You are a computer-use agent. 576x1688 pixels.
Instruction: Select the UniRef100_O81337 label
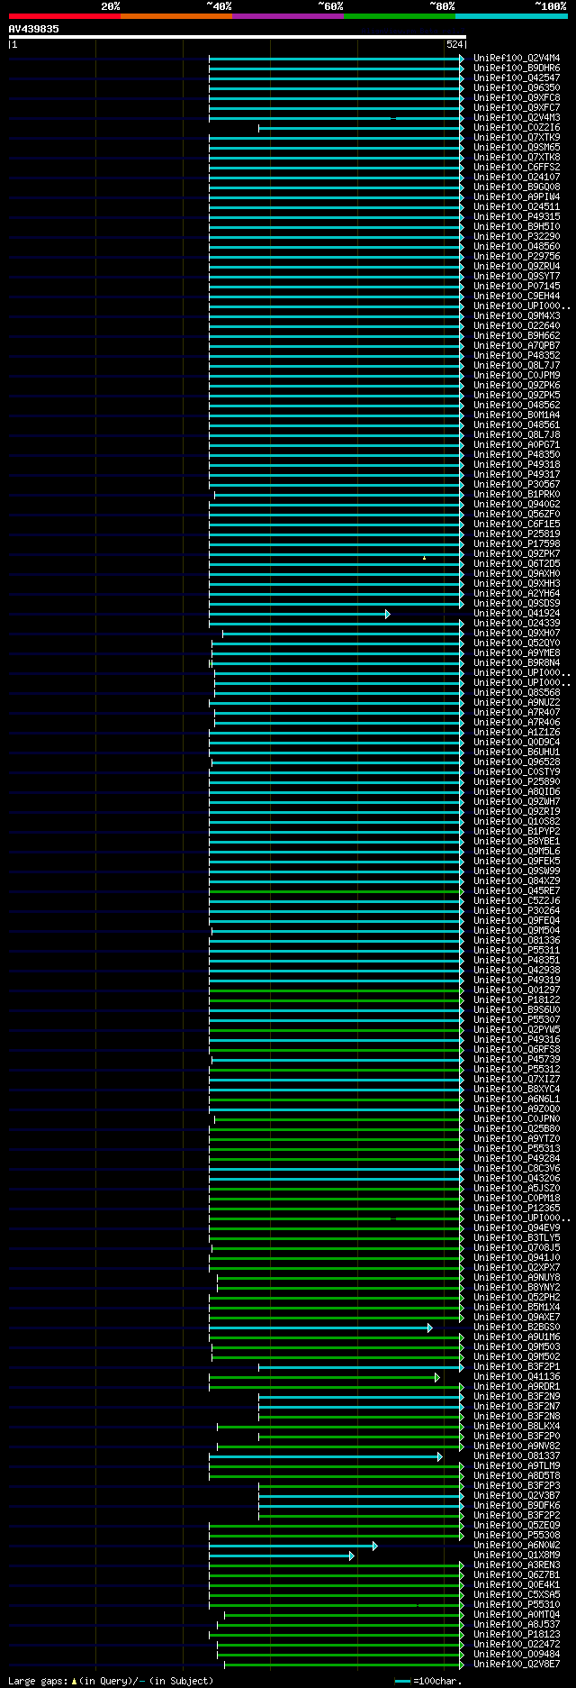pyautogui.click(x=517, y=1455)
